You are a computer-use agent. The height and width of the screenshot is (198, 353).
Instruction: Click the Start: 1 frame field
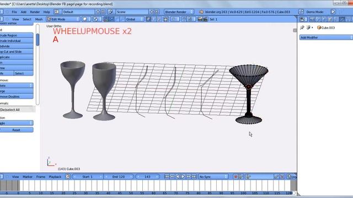[88, 177]
